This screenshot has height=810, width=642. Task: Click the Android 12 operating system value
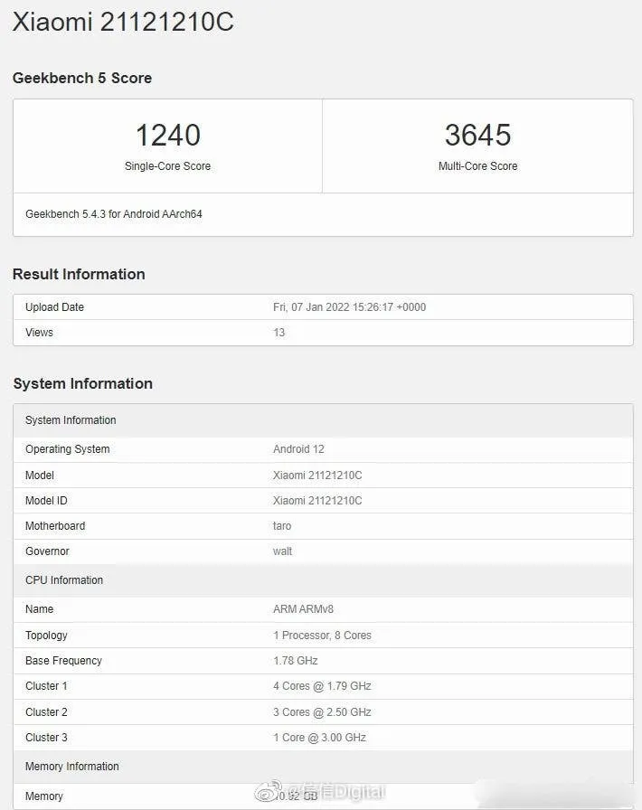pyautogui.click(x=298, y=449)
